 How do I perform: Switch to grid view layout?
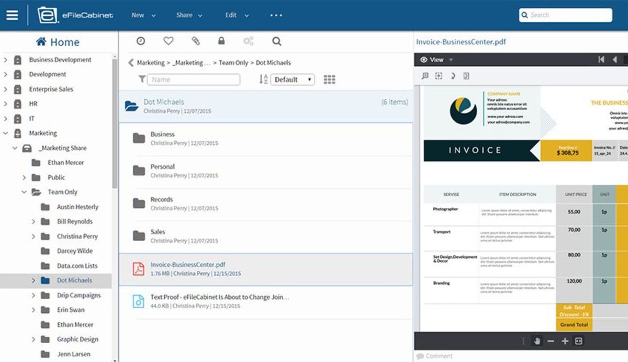(329, 79)
